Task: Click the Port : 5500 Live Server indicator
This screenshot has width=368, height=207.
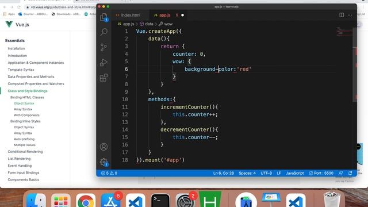Action: 321,173
